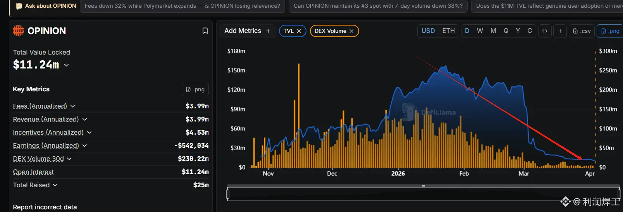This screenshot has width=623, height=212.
Task: Click the $11.24m TVL value
Action: (x=36, y=65)
